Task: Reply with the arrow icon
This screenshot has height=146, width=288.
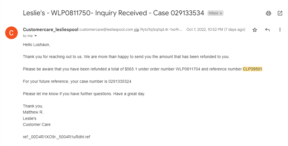Action: 267,30
